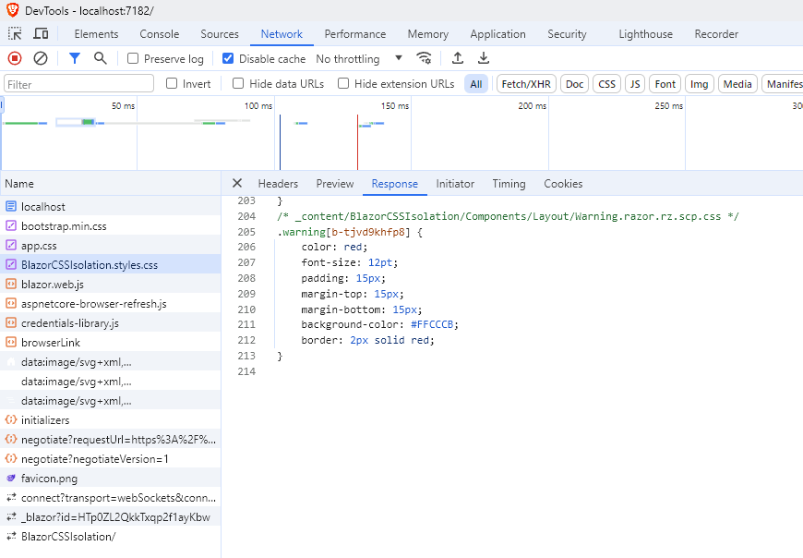Select connect?transport=webSockets request
Image resolution: width=803 pixels, height=558 pixels.
coord(111,498)
